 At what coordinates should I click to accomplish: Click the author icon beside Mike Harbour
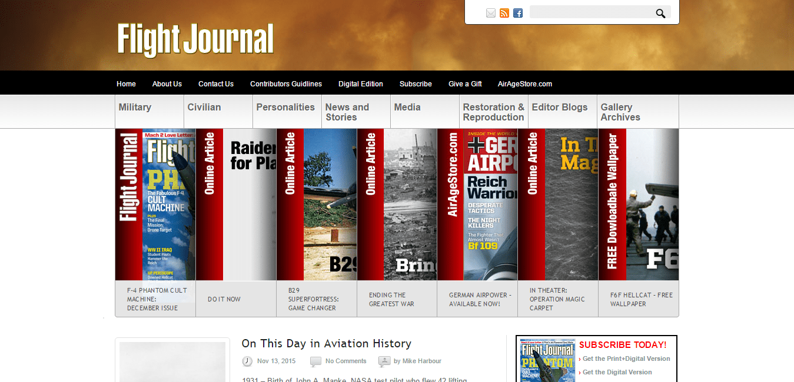coord(384,361)
